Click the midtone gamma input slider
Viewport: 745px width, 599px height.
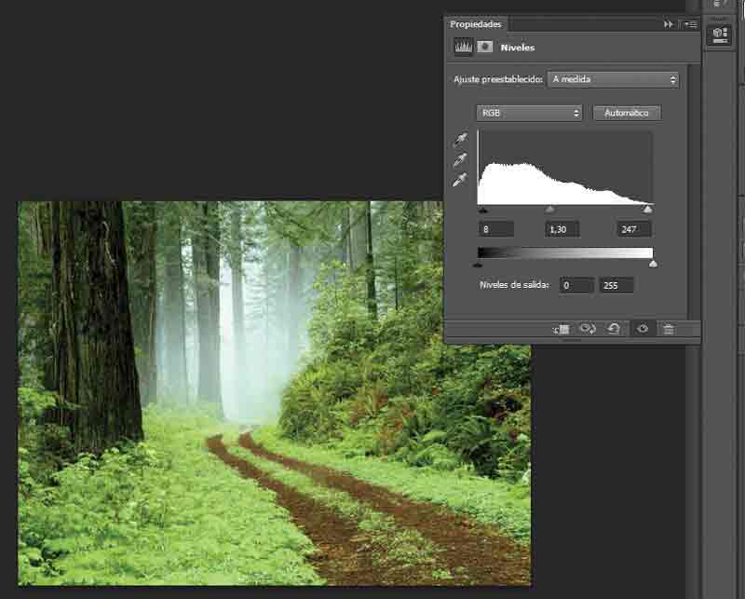549,211
